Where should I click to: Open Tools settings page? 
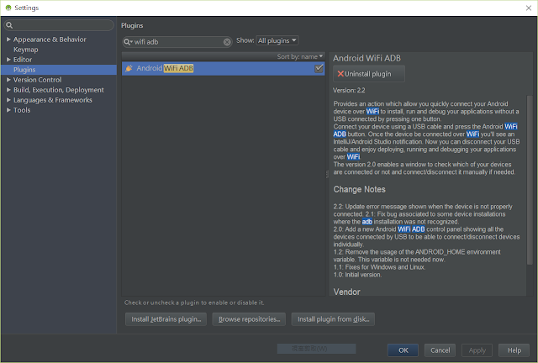(22, 110)
